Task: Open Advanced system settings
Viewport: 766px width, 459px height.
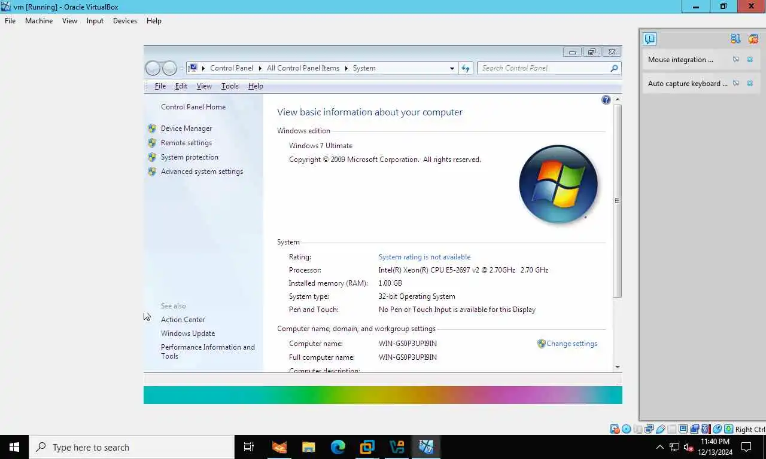Action: [202, 172]
